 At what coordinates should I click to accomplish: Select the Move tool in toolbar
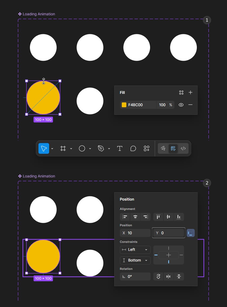44,148
